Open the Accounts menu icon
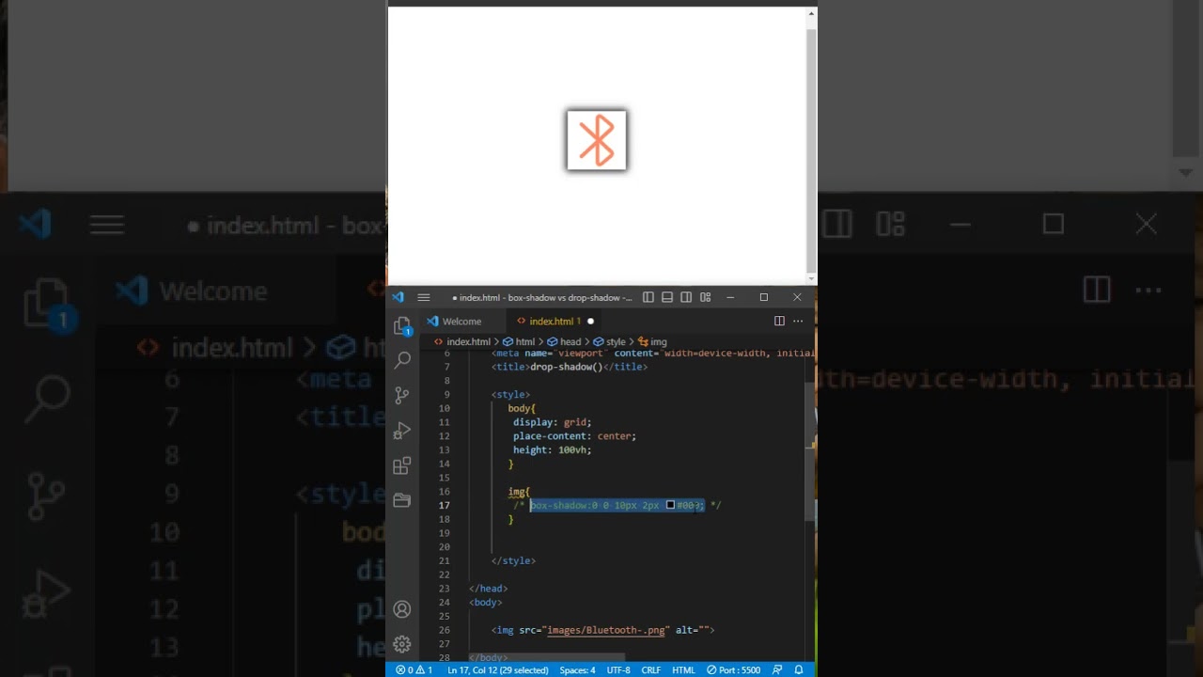This screenshot has width=1203, height=677. 402,609
